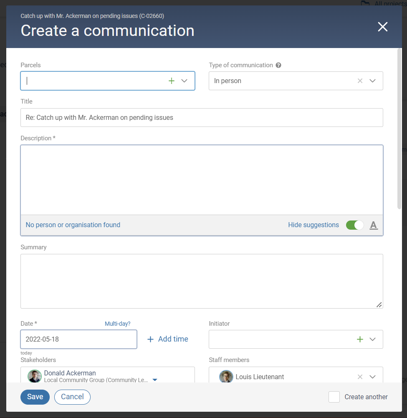Click the Save button

(35, 397)
